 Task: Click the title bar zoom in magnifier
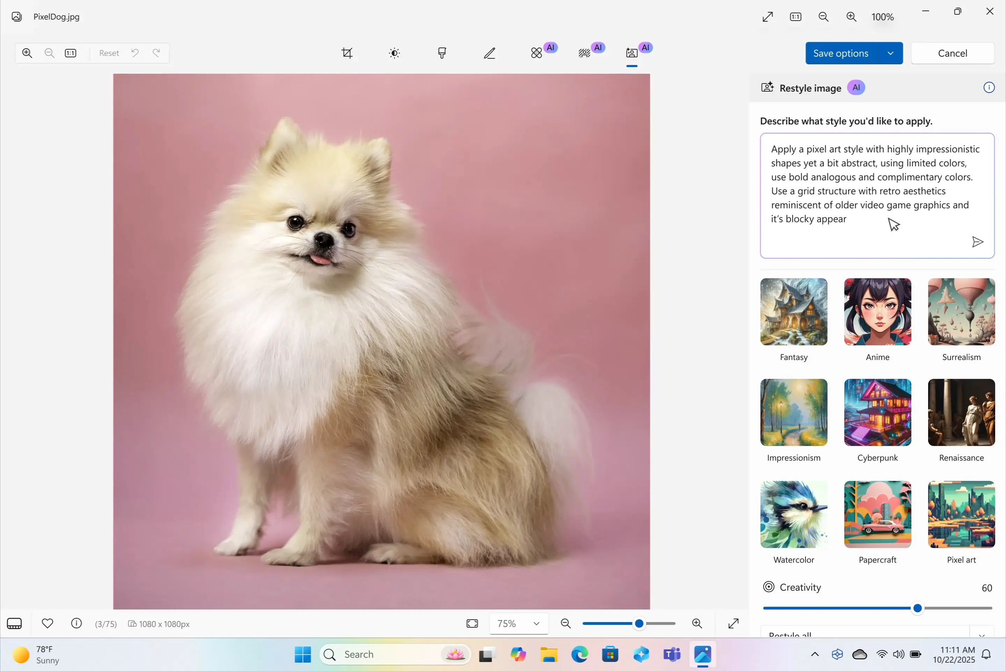[x=851, y=17]
